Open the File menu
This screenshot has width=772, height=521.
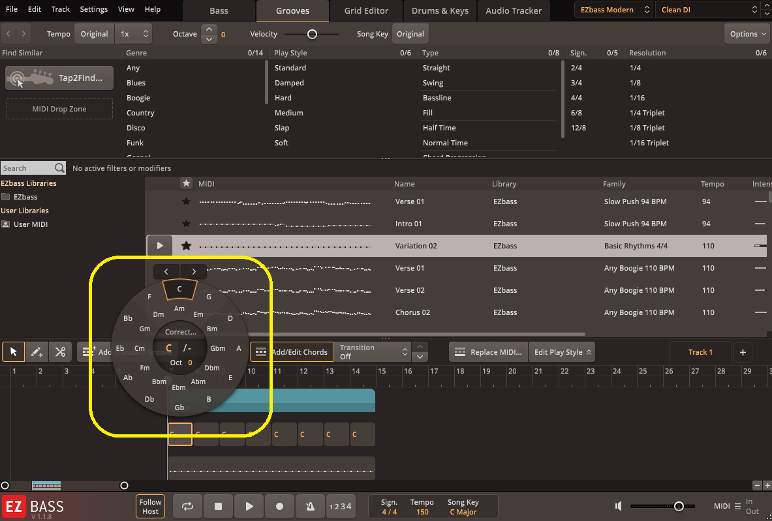click(11, 9)
